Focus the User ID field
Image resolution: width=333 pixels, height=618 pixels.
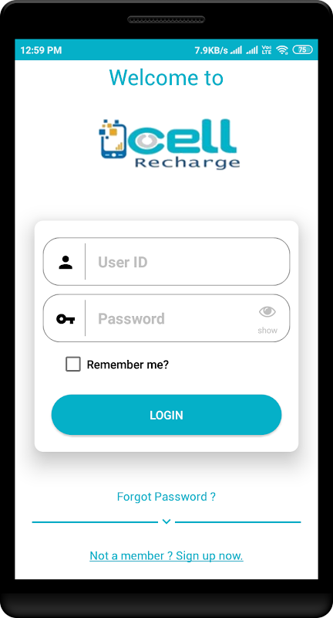pos(166,261)
